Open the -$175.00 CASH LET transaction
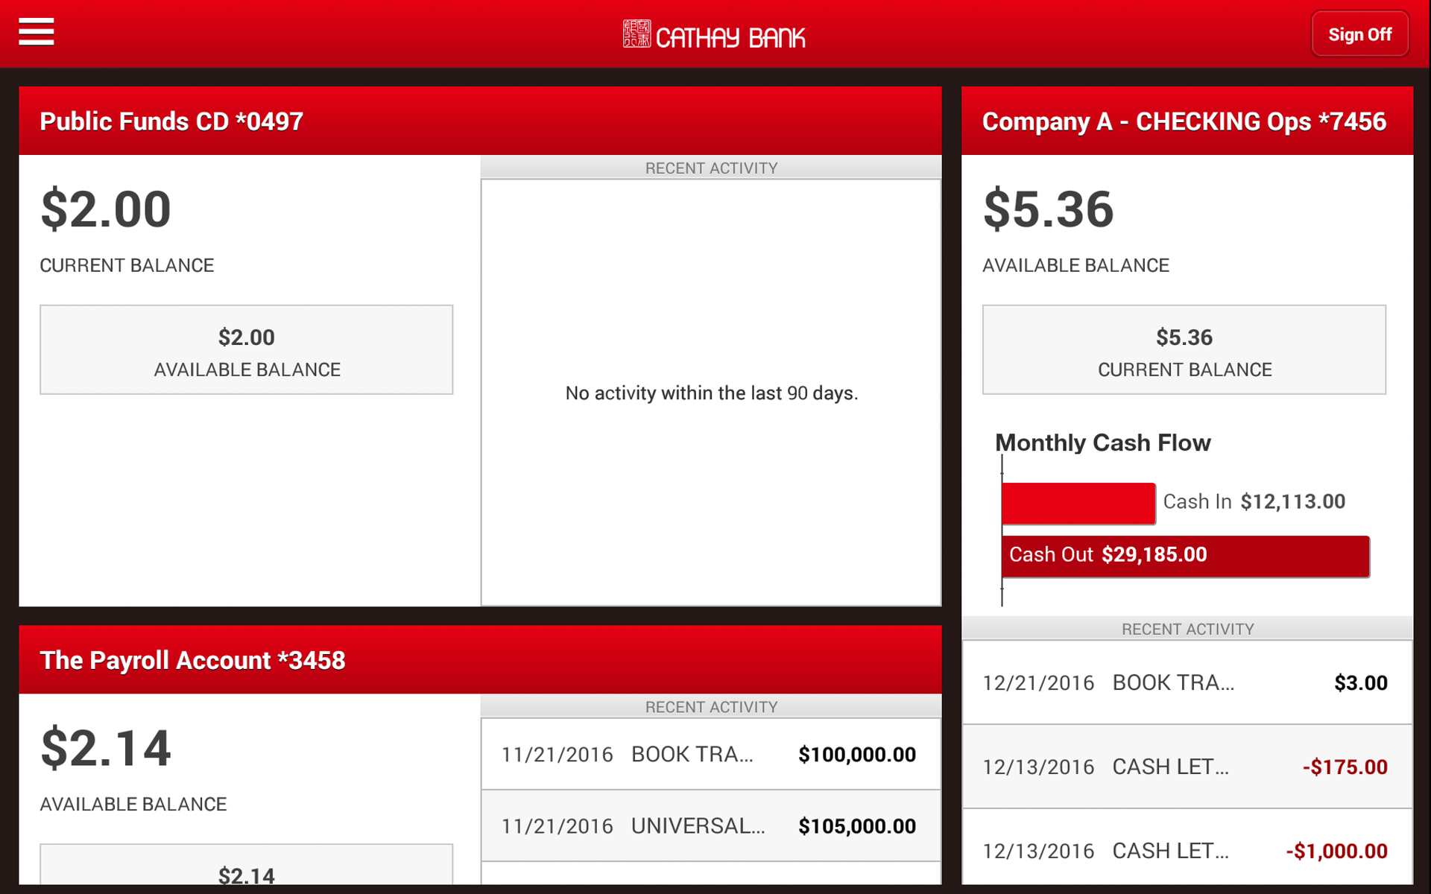Viewport: 1431px width, 894px height. click(1187, 767)
